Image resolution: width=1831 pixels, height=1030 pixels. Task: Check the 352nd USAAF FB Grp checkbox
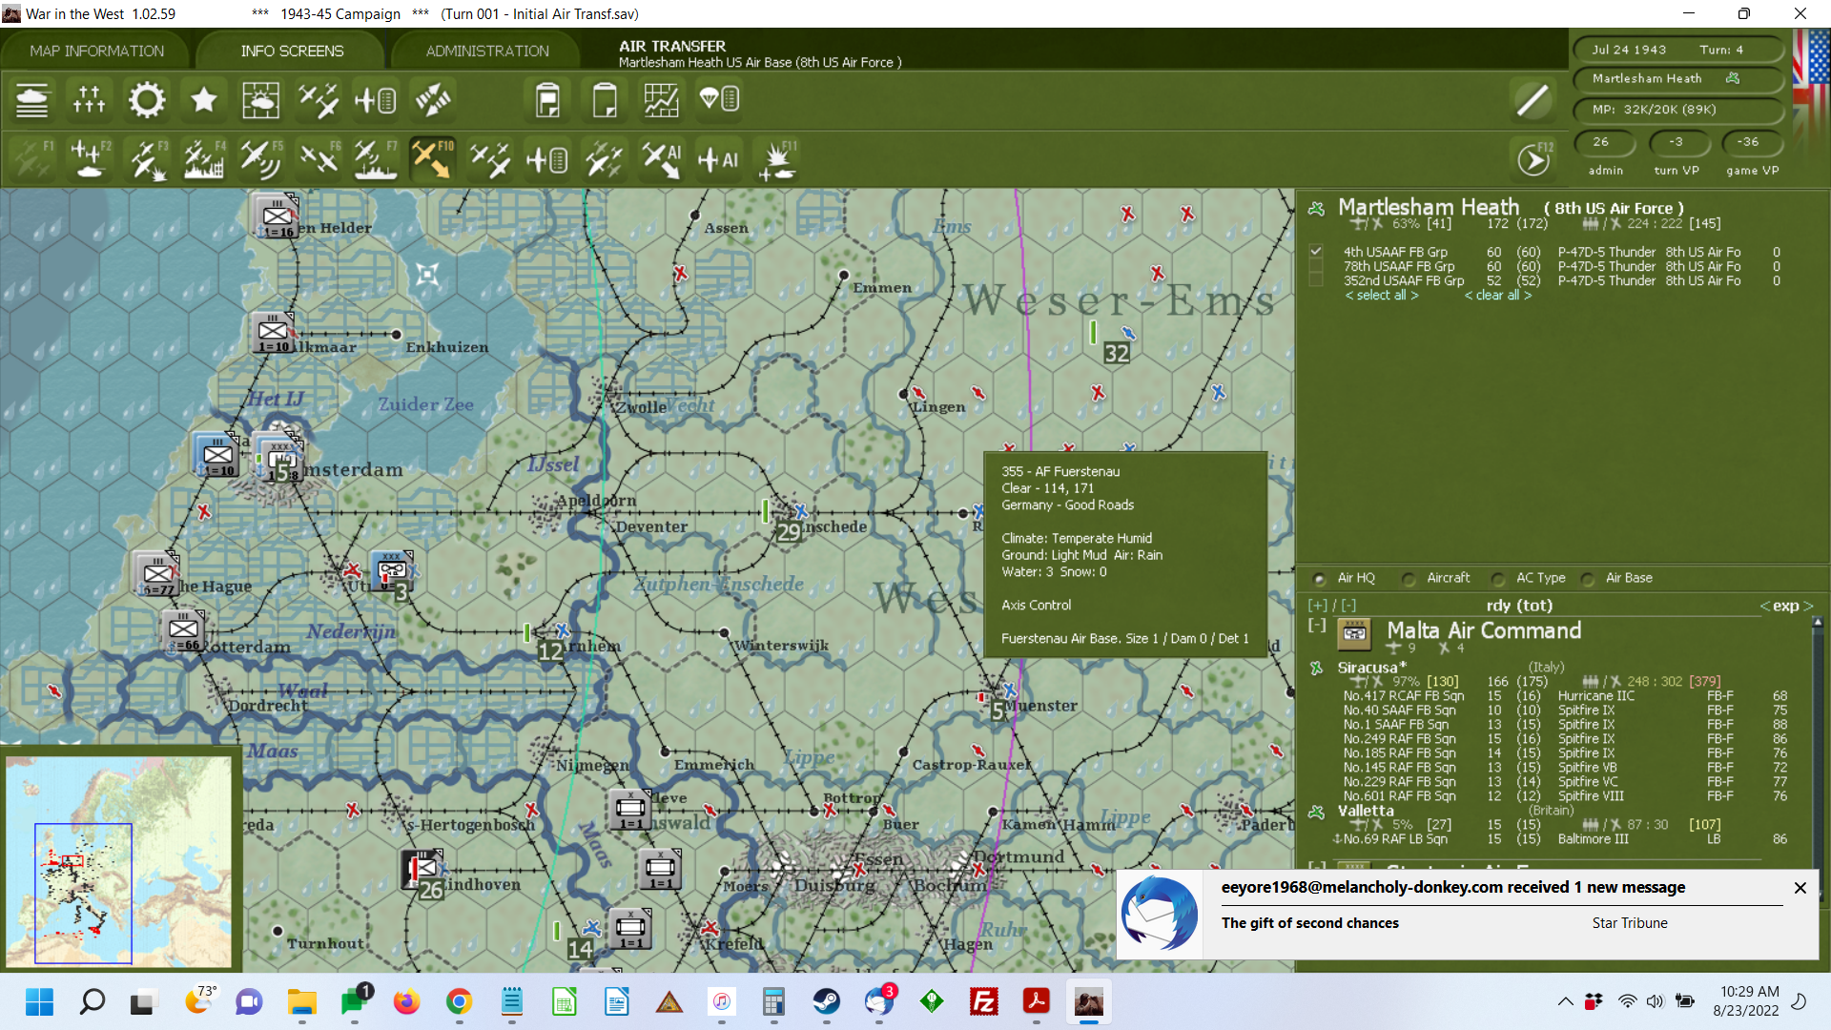1316,280
